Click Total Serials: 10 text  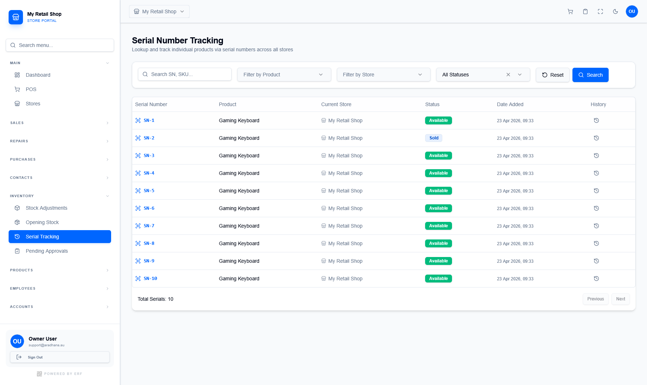[155, 299]
